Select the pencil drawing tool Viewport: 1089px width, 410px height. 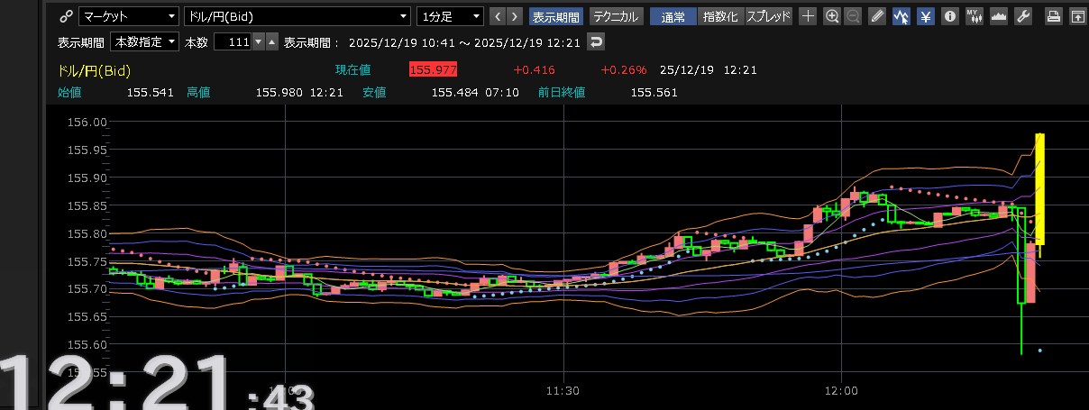click(x=877, y=16)
